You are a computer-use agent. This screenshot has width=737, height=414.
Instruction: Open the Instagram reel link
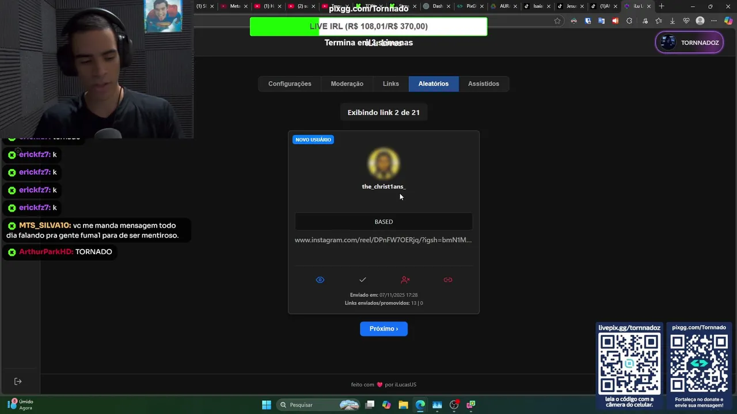click(x=383, y=240)
